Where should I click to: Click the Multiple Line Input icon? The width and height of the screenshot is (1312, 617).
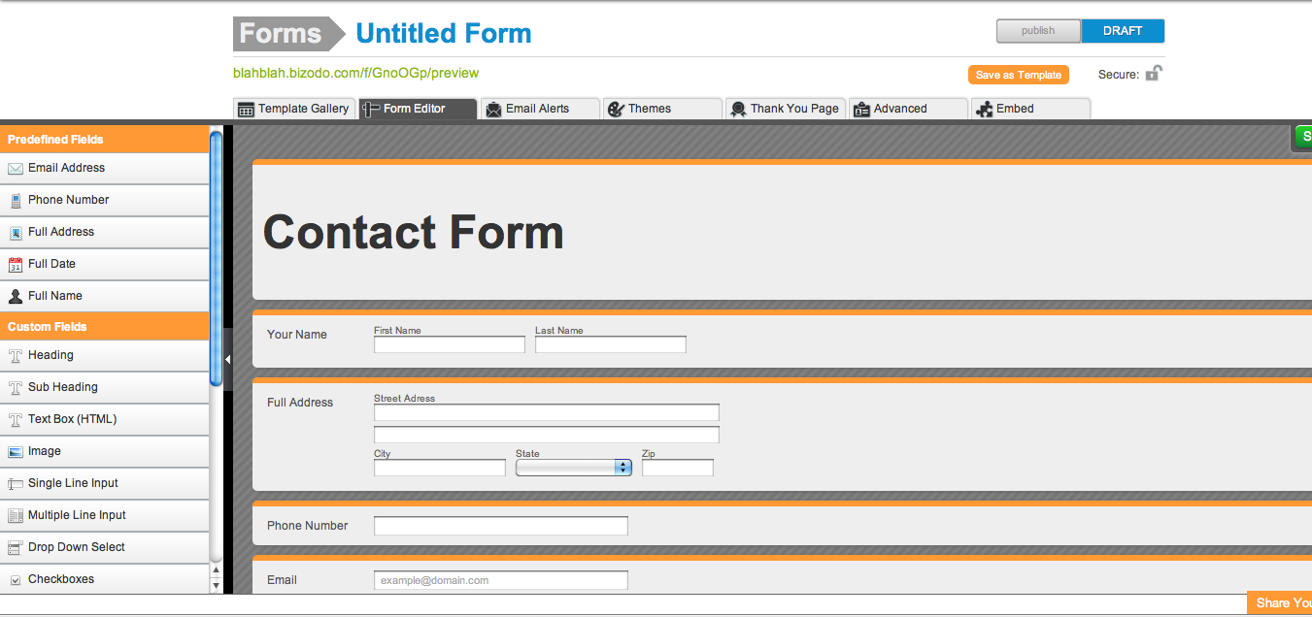tap(16, 516)
